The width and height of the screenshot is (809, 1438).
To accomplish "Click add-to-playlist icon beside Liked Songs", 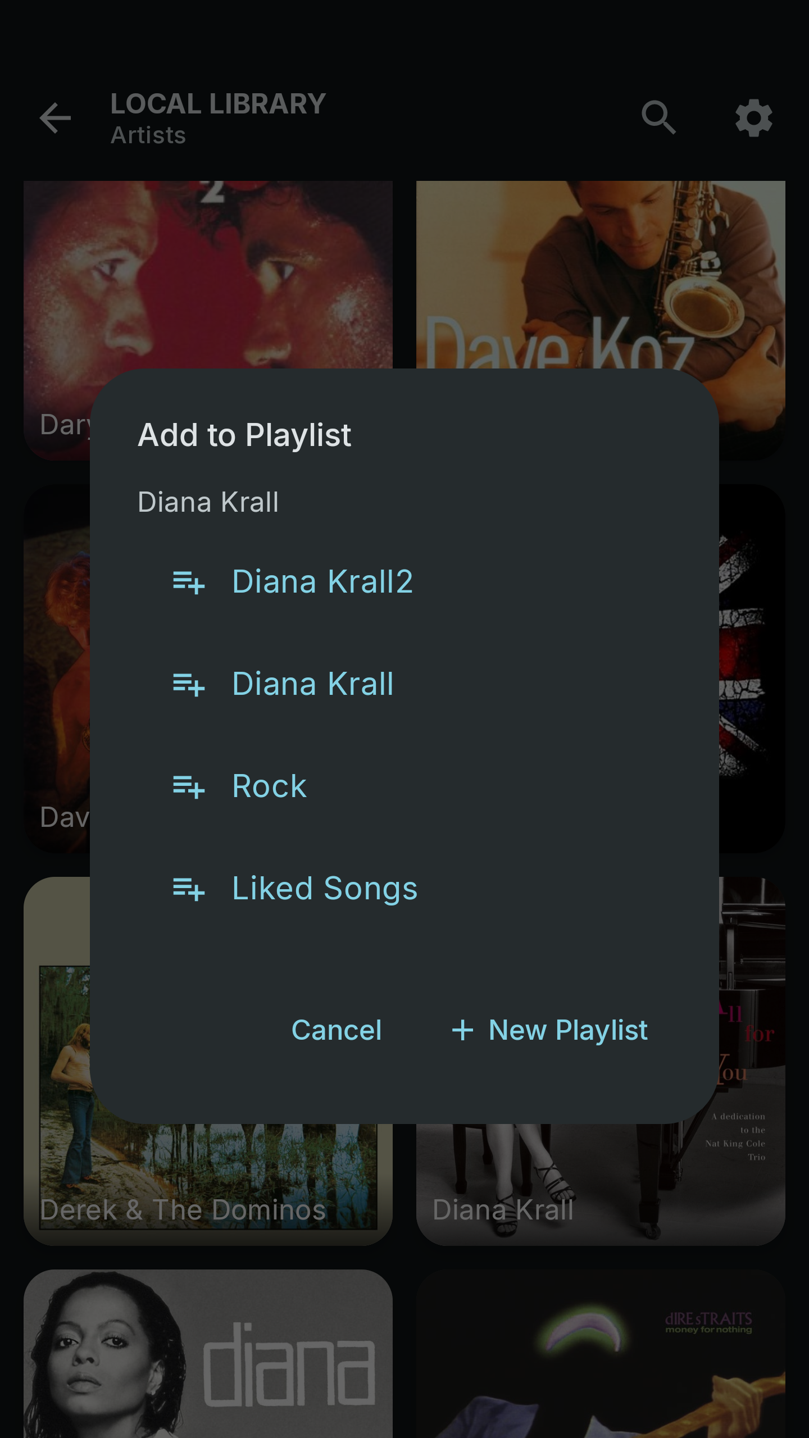I will pyautogui.click(x=188, y=889).
